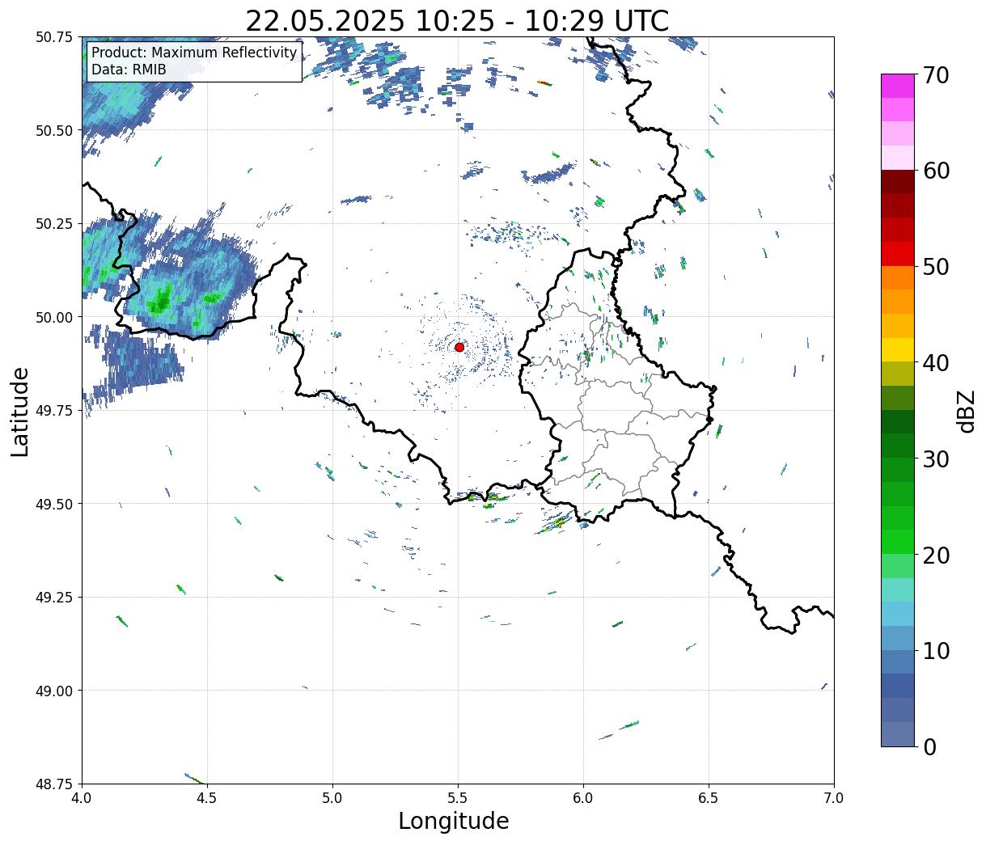This screenshot has height=841, width=986.
Task: Select the orange swatch just below 50 dBZ
Action: pyautogui.click(x=898, y=277)
